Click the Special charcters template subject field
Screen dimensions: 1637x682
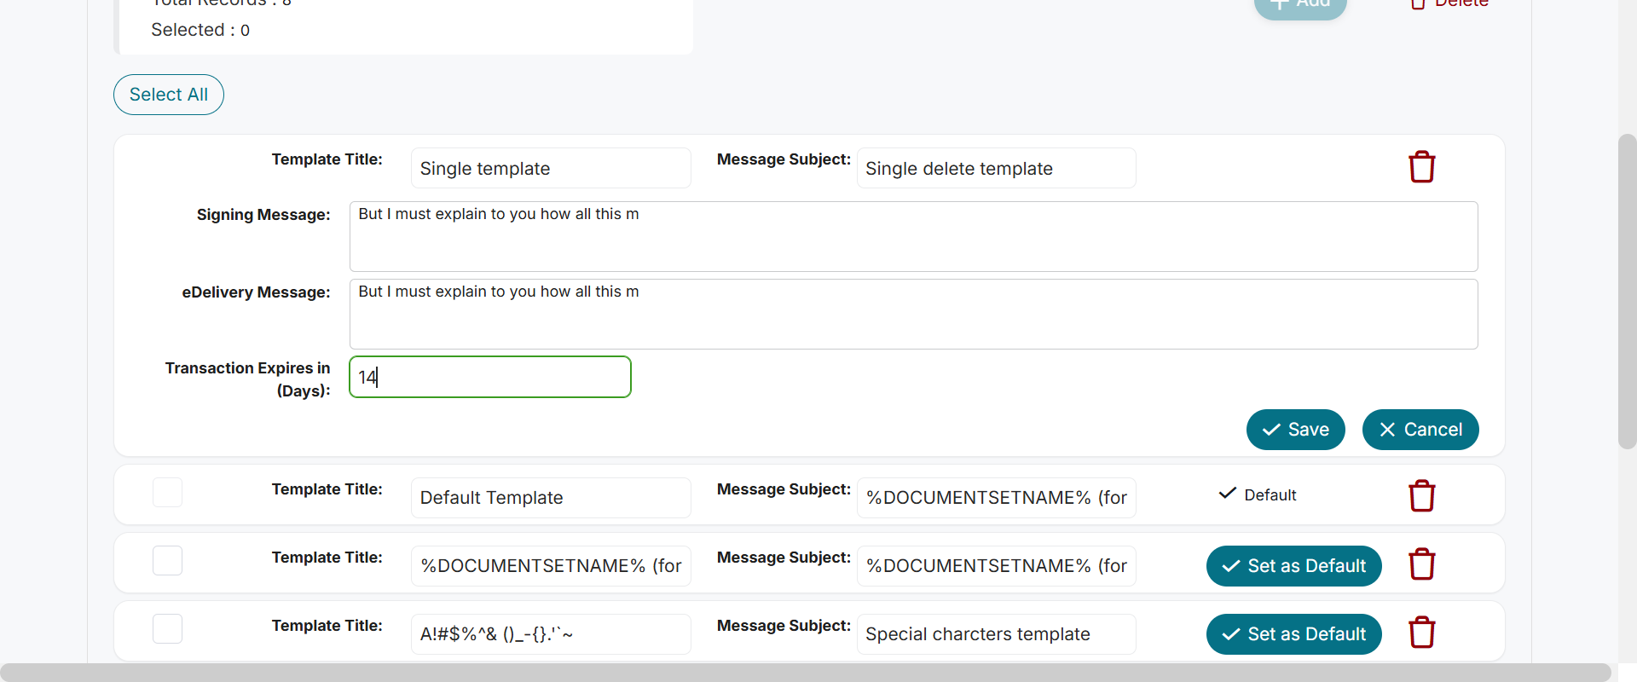click(x=995, y=634)
